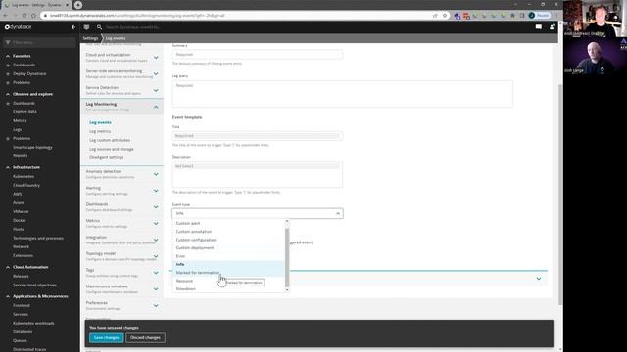Expand the collapsed section chevron at far right

click(x=539, y=279)
